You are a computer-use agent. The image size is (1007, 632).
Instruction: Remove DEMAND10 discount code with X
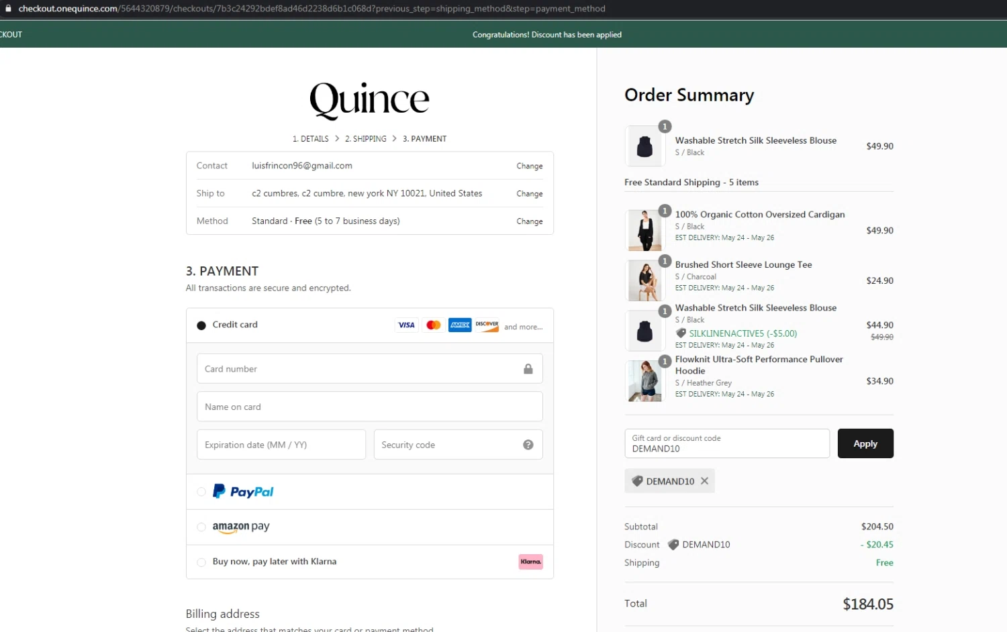pyautogui.click(x=704, y=481)
